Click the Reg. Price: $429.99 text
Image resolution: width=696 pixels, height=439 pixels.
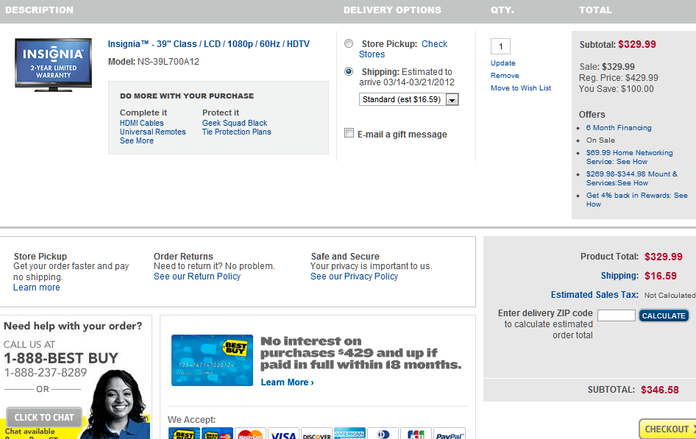(619, 78)
